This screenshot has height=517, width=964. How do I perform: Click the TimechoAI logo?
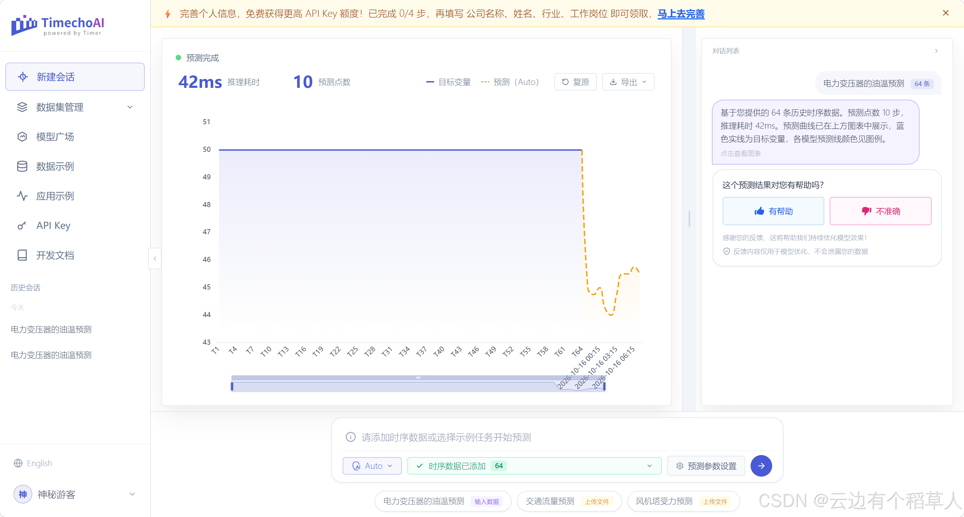tap(58, 26)
